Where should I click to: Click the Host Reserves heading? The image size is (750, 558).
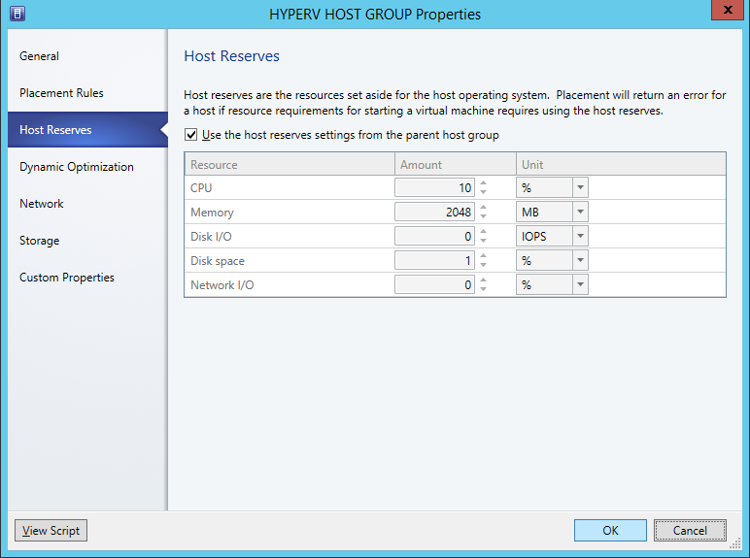(x=231, y=56)
